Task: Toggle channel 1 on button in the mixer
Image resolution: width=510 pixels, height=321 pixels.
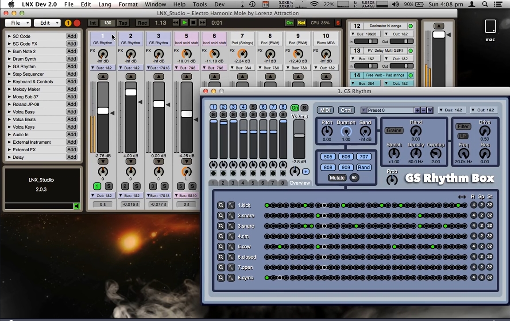Action: (97, 186)
